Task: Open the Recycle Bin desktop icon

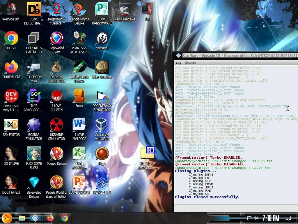Action: coord(11,12)
